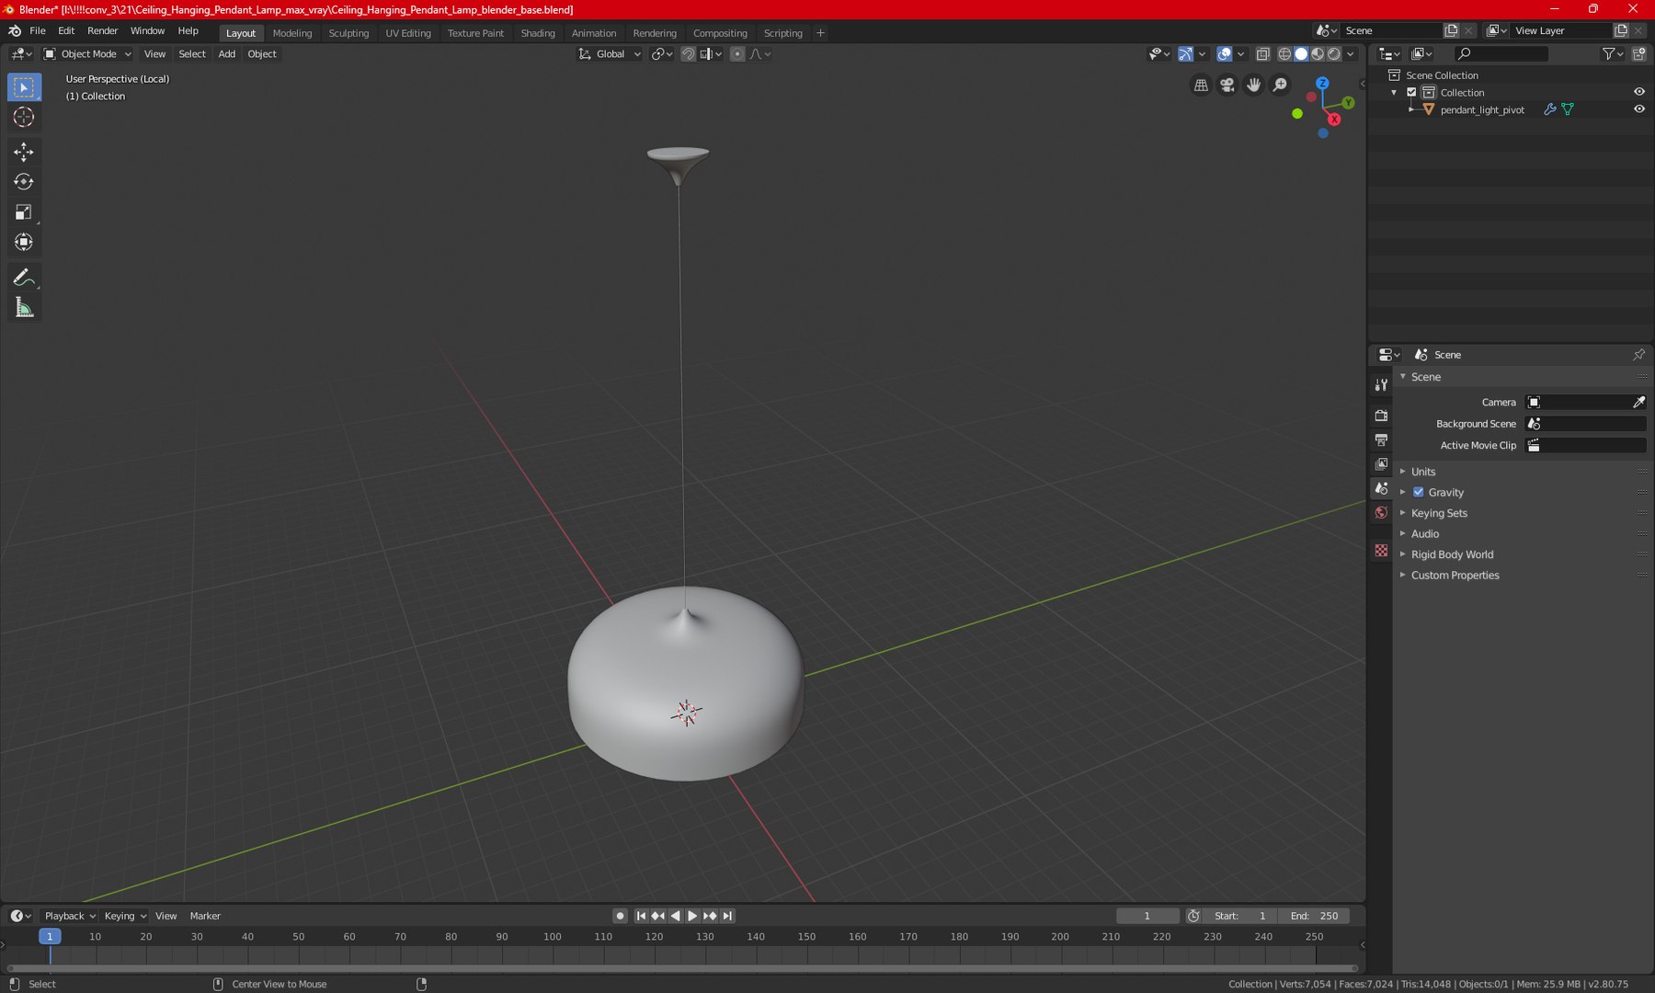Open the File menu
The image size is (1655, 993).
click(38, 31)
